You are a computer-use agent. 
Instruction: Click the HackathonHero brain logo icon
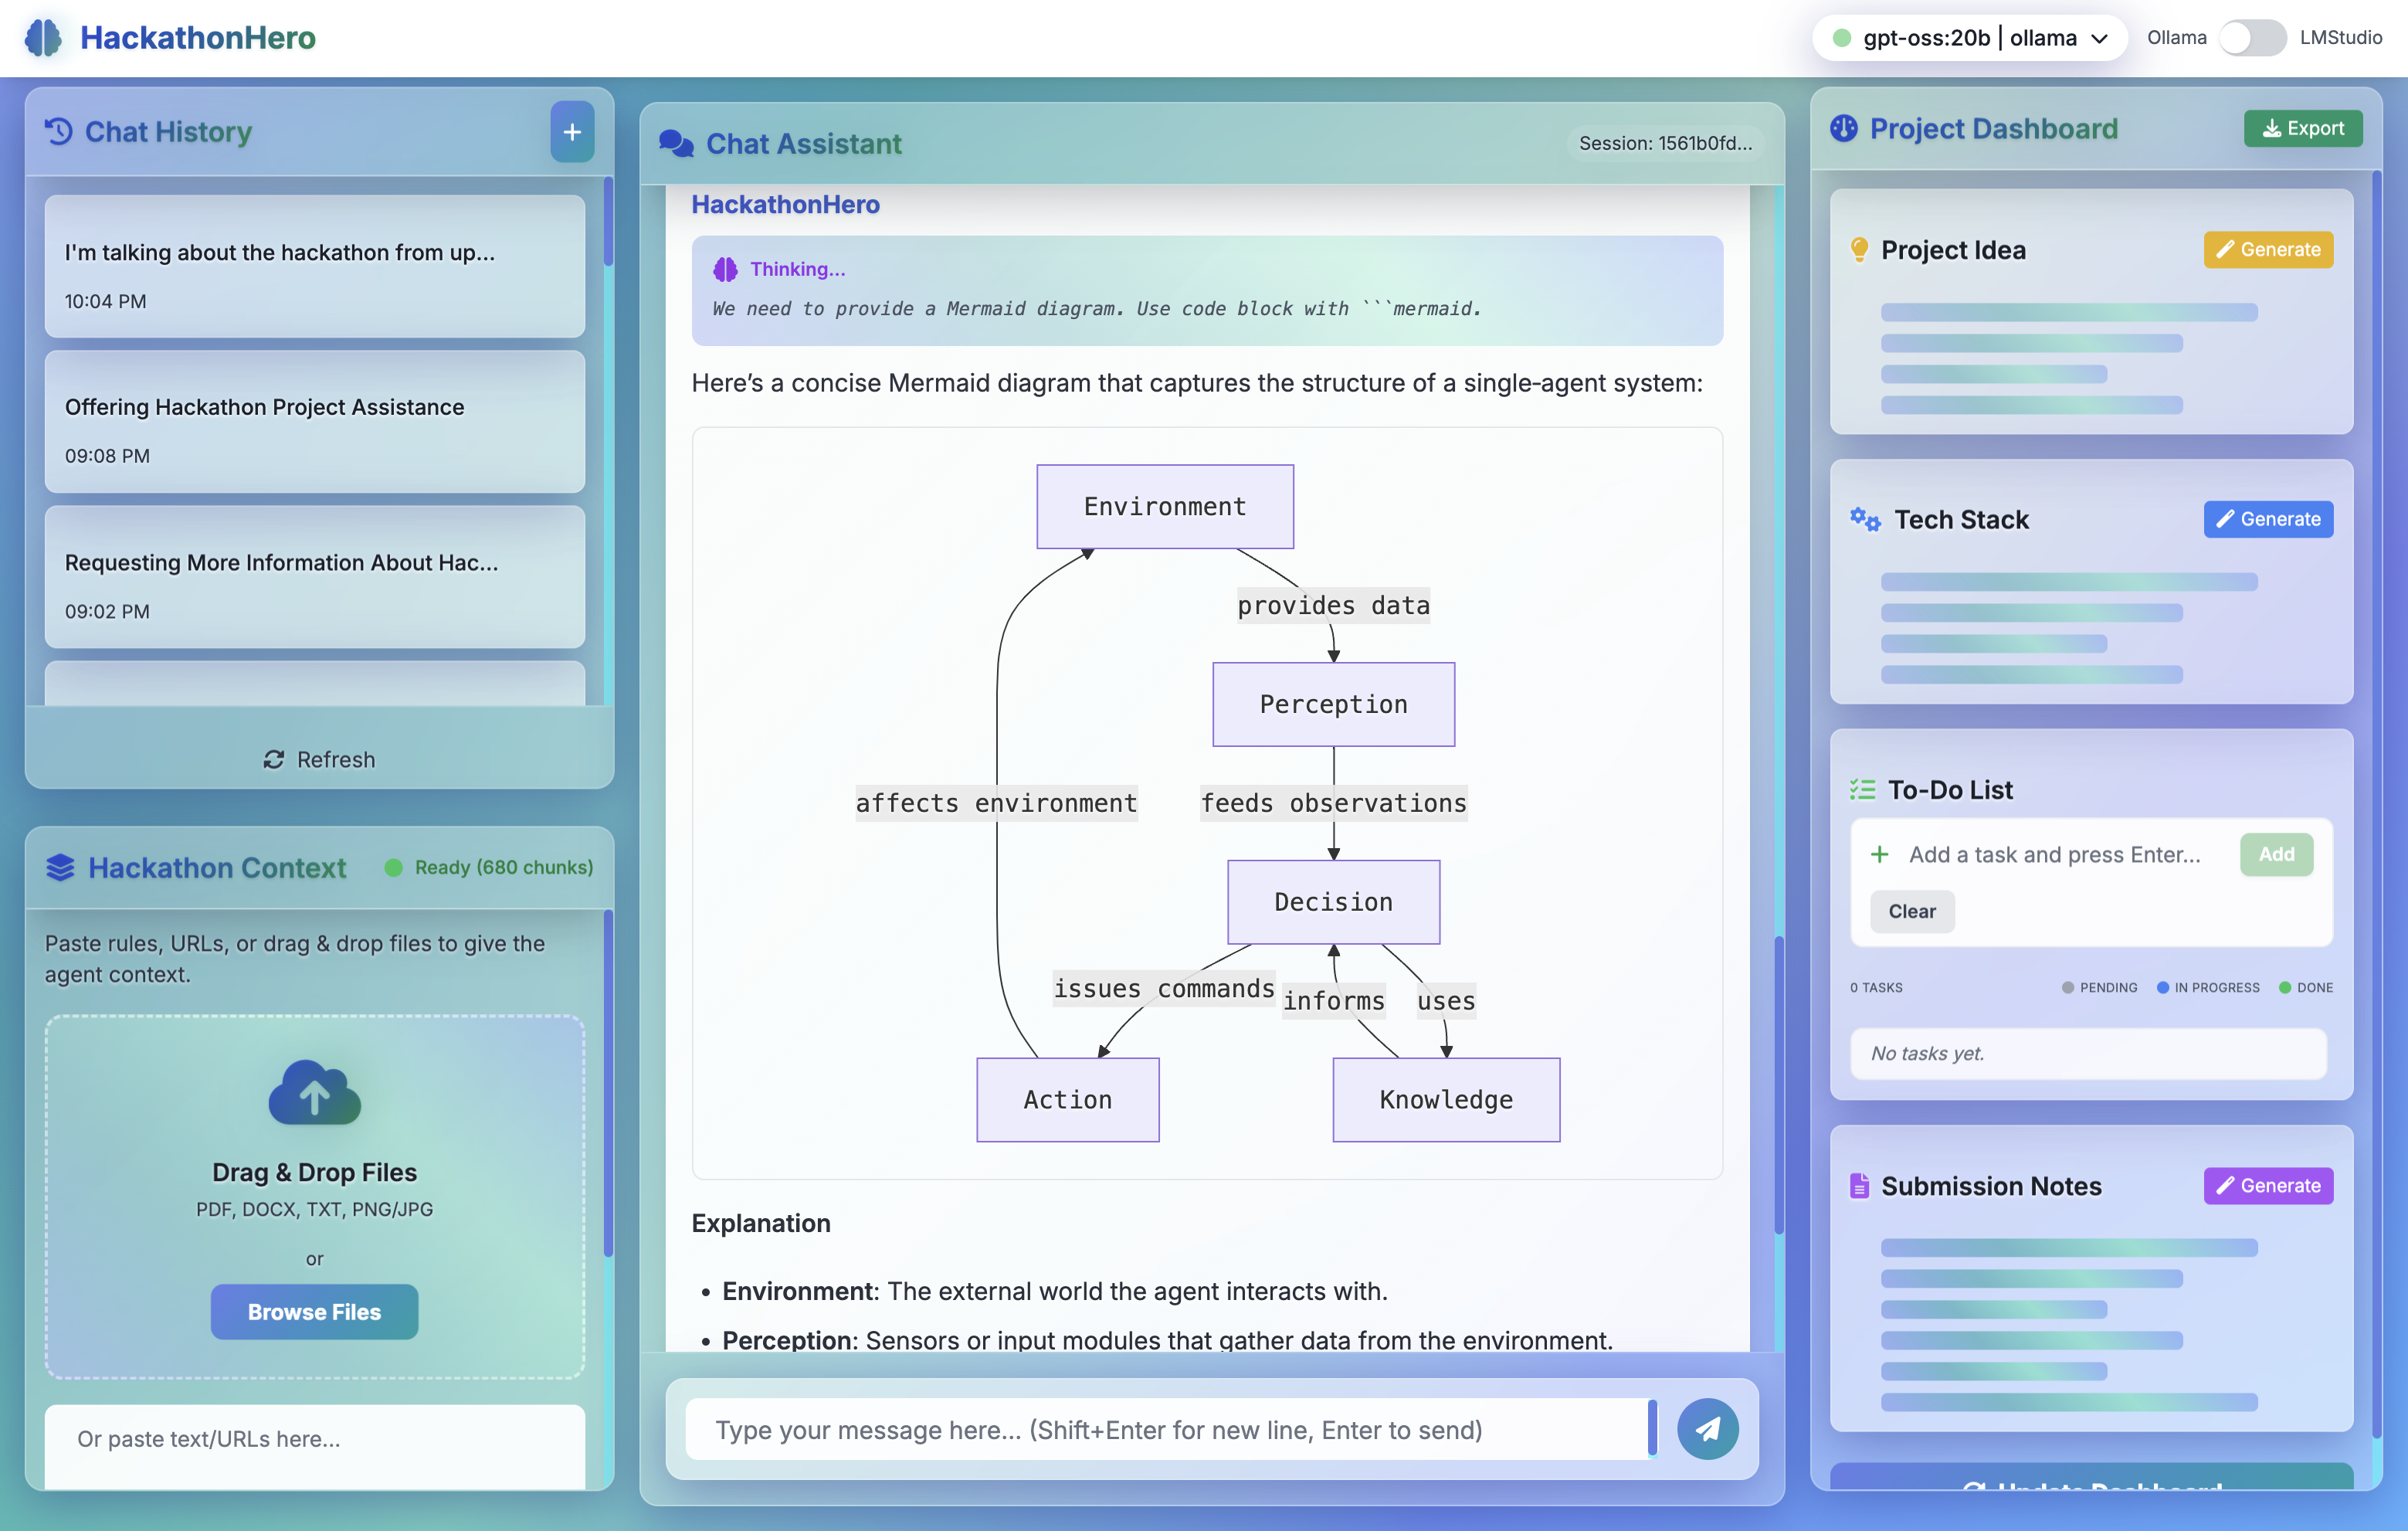point(43,38)
